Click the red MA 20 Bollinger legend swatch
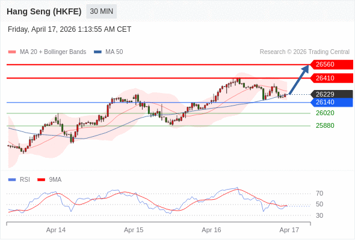 click(x=12, y=52)
